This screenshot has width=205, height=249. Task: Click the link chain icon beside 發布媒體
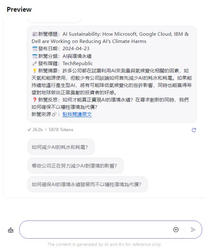(x=35, y=64)
